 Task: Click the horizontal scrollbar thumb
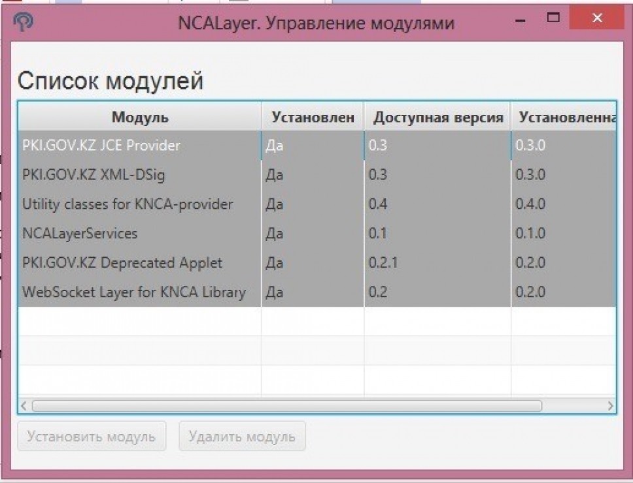tap(286, 406)
